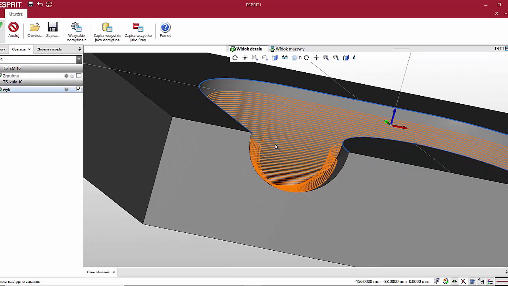Switch to the Widok maszyny view tab
The height and width of the screenshot is (286, 508).
pyautogui.click(x=287, y=49)
